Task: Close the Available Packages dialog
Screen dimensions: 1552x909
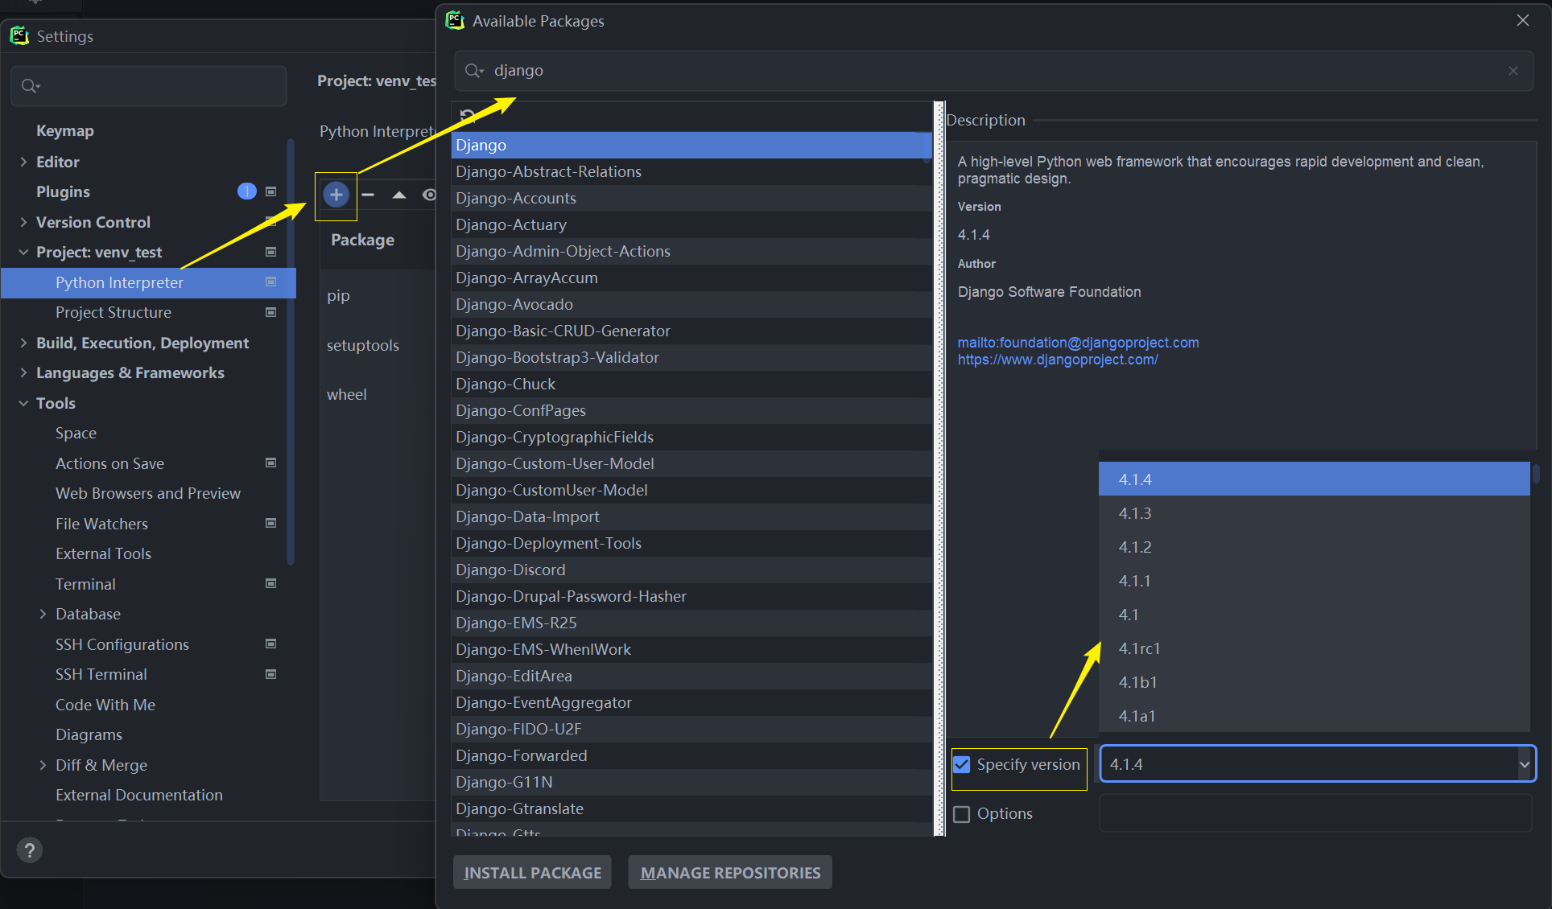Action: pos(1522,20)
